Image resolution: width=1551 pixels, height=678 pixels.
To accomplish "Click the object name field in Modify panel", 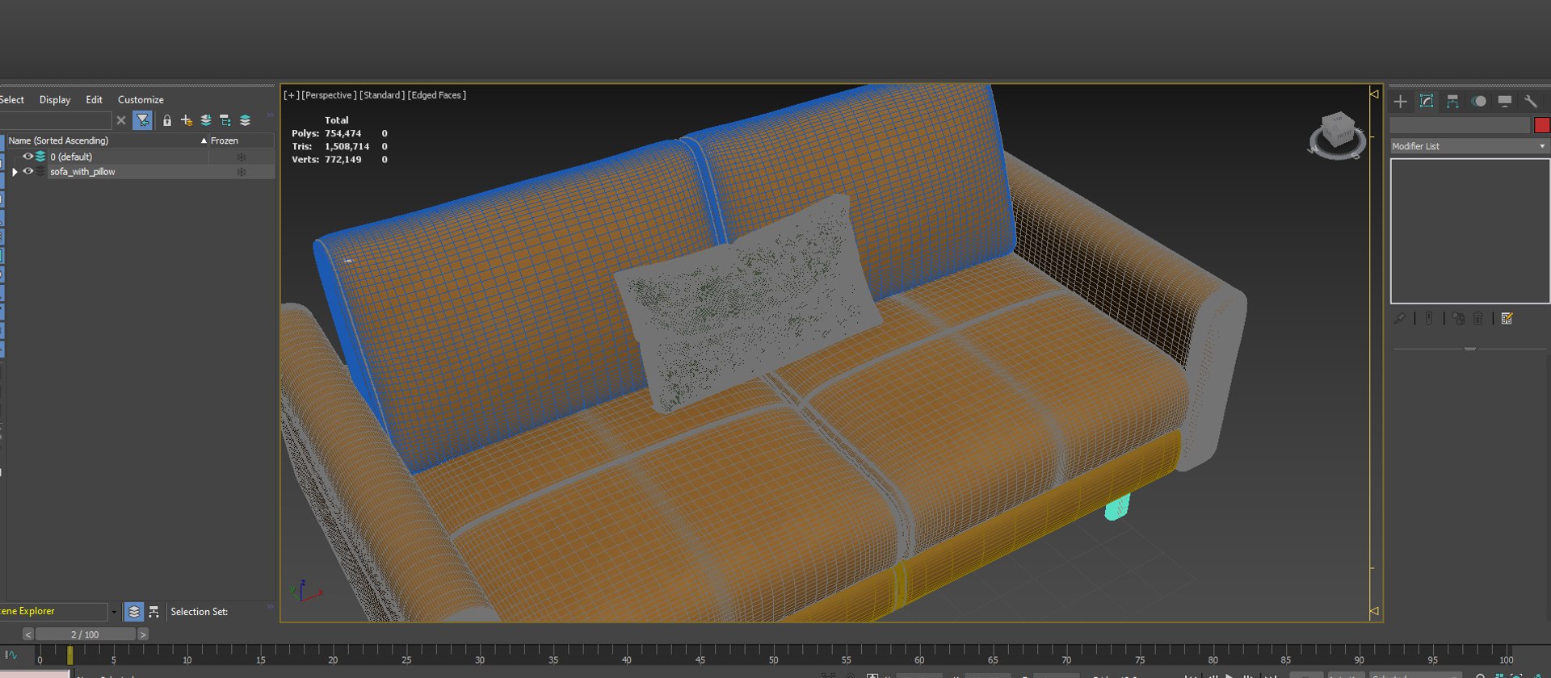I will [1460, 125].
